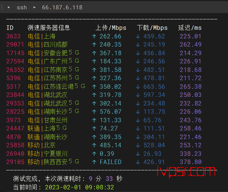Viewport: 228px width, 192px height.
Task: Click latency value 211.72
Action: (191, 78)
